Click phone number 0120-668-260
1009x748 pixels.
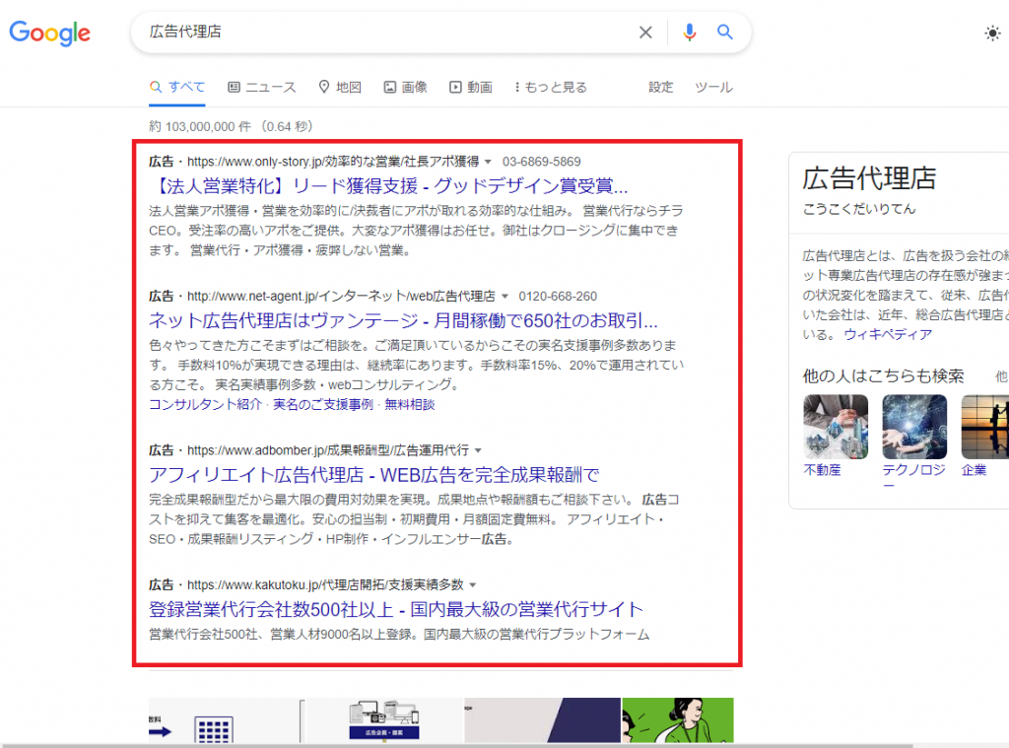558,296
